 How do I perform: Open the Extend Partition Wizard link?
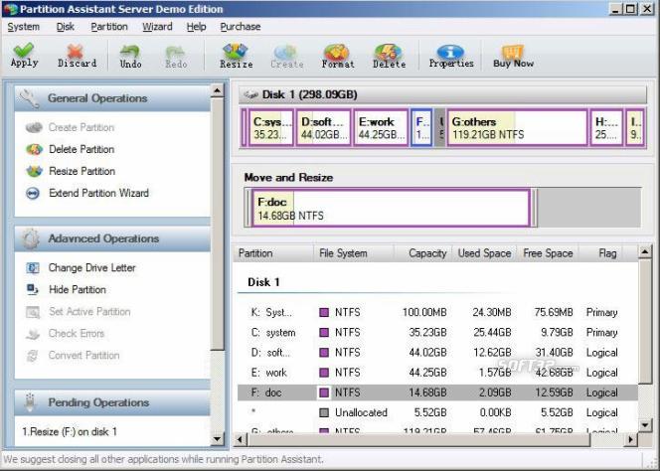pos(98,193)
